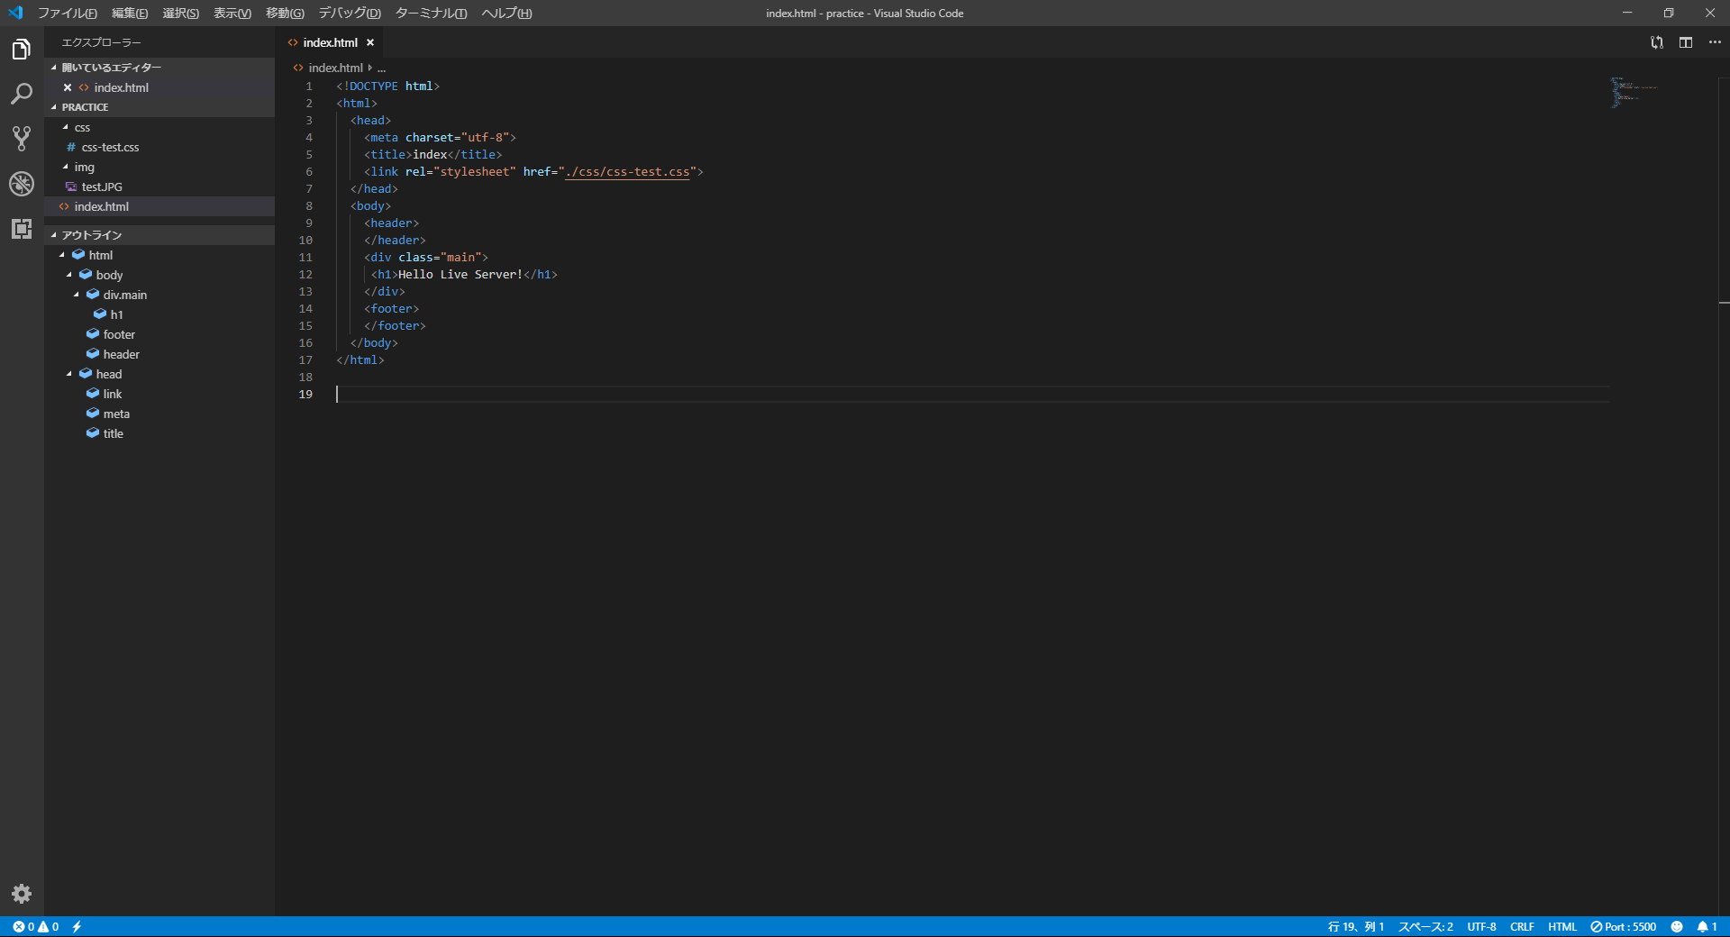Open the Source Control view

pos(22,139)
